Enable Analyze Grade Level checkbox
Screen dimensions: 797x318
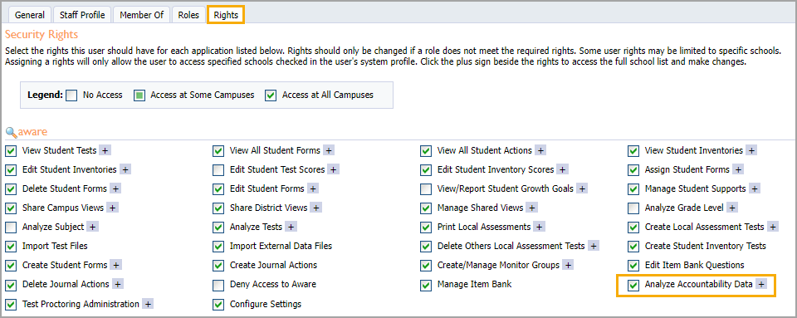click(633, 208)
